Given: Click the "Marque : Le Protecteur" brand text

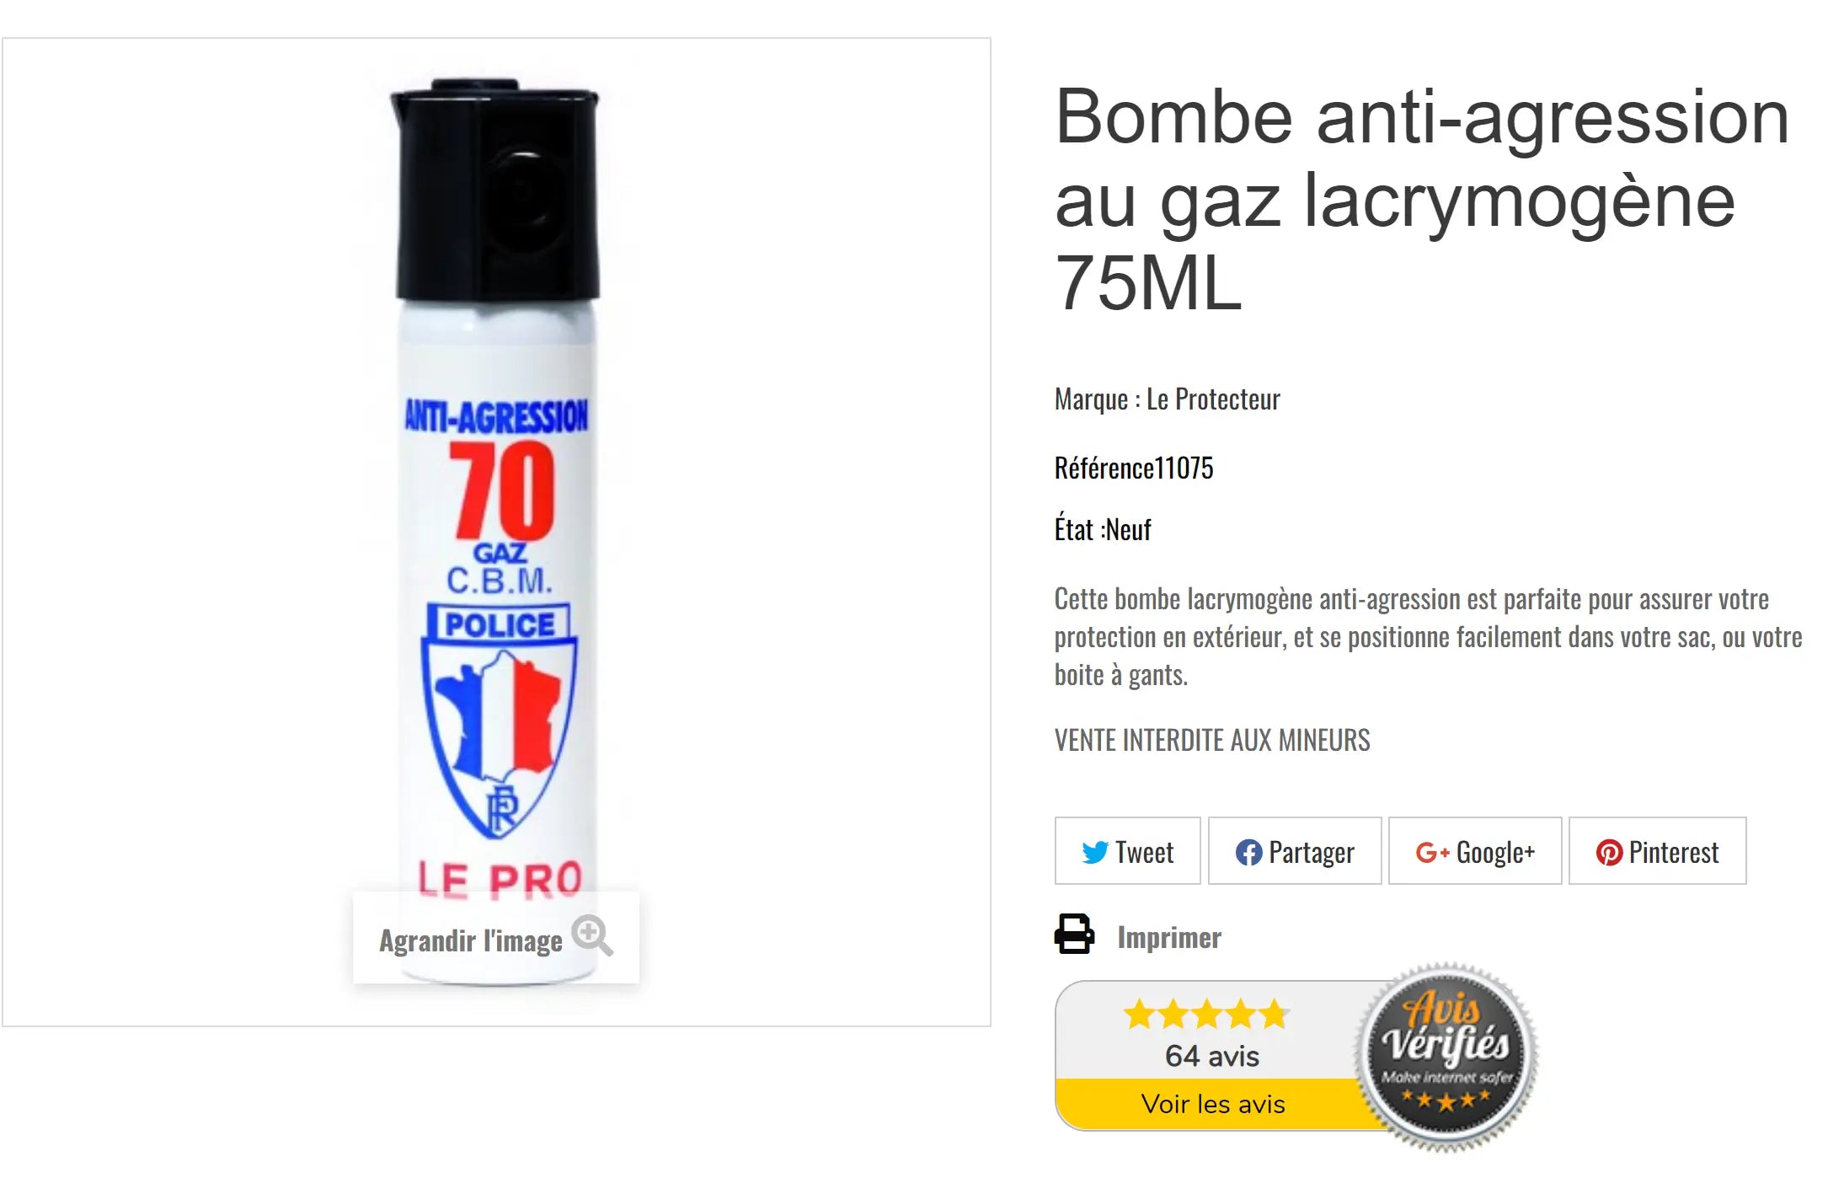Looking at the screenshot, I should 1167,399.
